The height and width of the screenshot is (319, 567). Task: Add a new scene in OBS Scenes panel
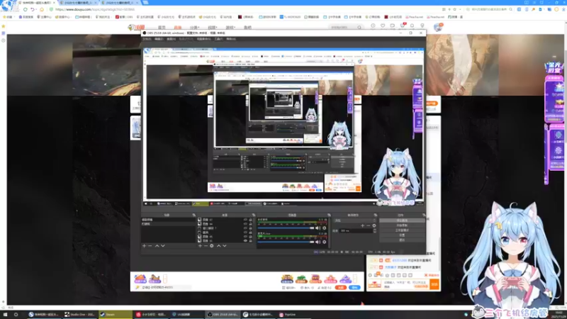145,246
